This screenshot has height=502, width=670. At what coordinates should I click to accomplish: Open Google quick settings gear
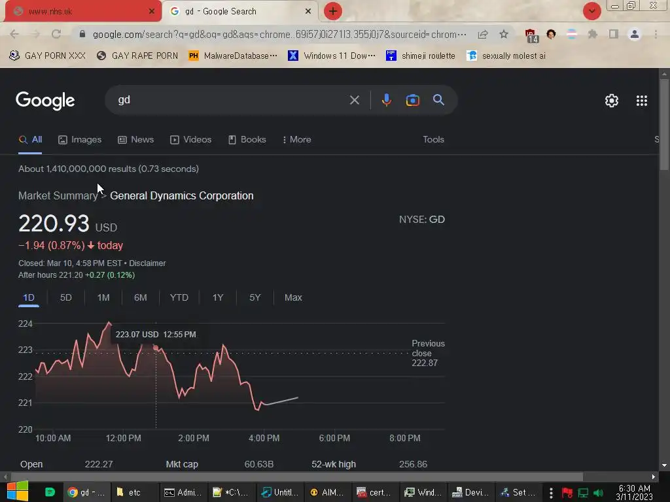pos(612,101)
